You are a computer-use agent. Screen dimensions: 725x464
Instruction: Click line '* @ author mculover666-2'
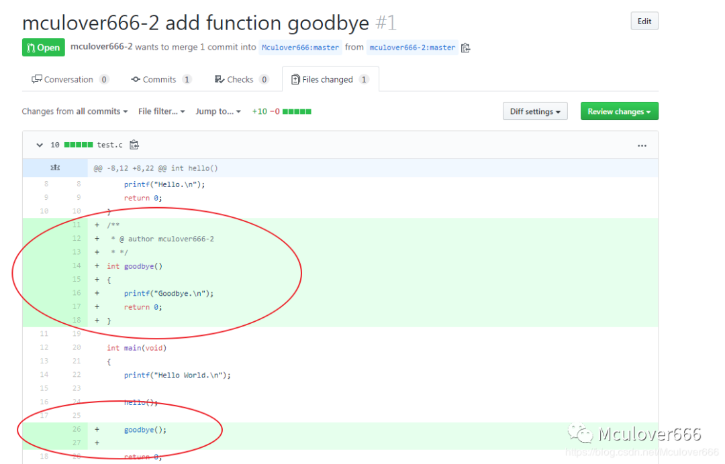pos(162,239)
